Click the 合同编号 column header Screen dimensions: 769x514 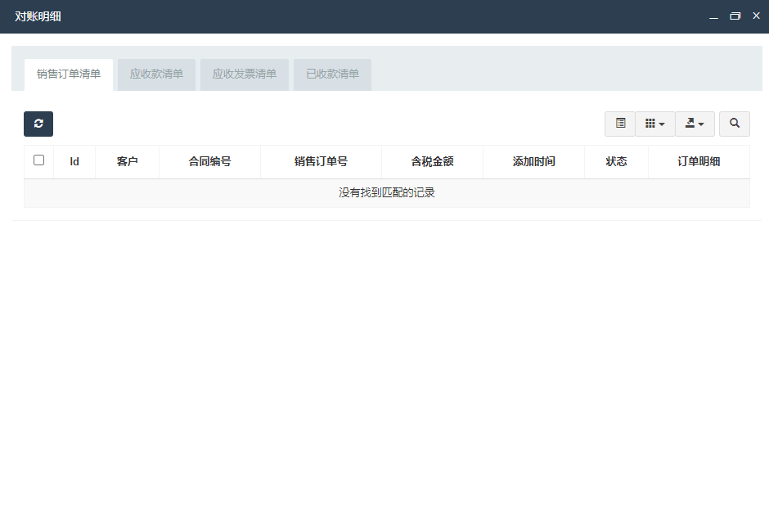click(210, 162)
